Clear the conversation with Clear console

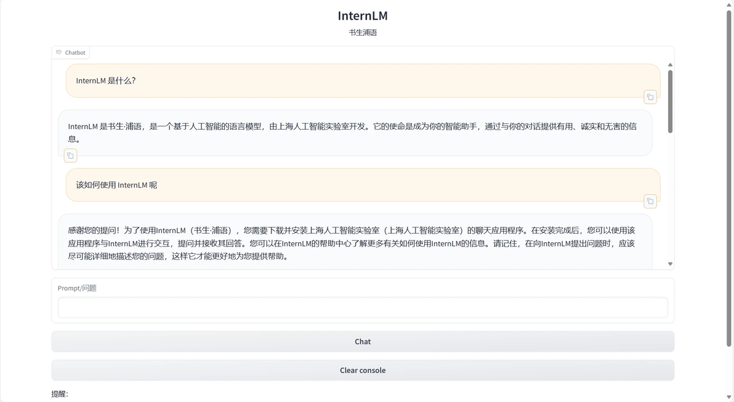click(363, 370)
